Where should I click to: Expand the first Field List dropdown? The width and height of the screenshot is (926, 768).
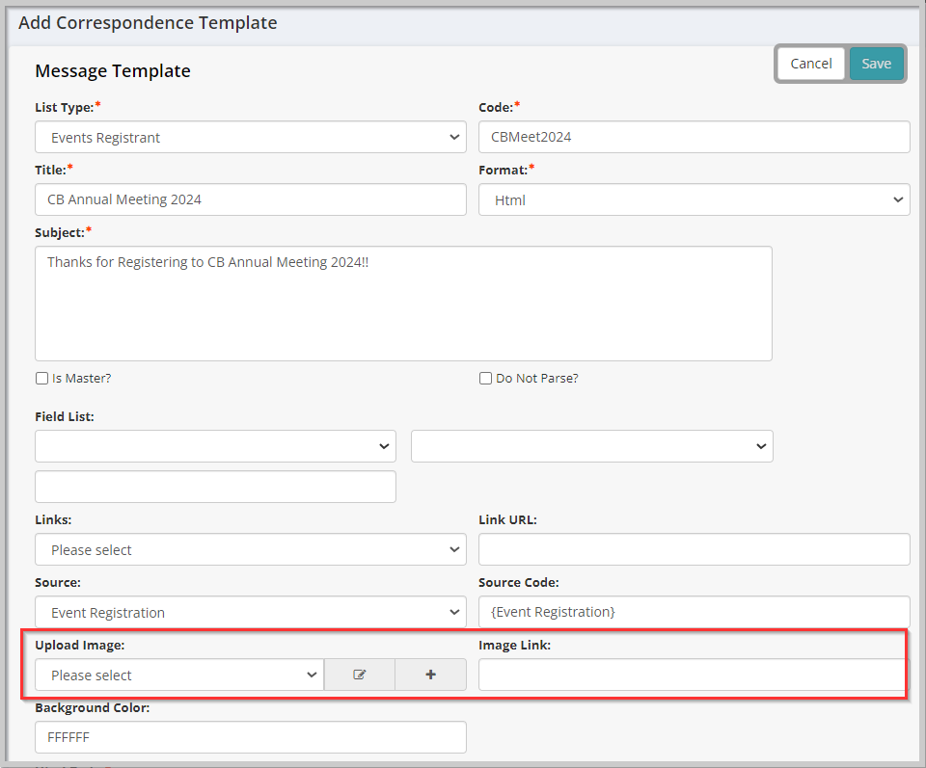pos(215,446)
